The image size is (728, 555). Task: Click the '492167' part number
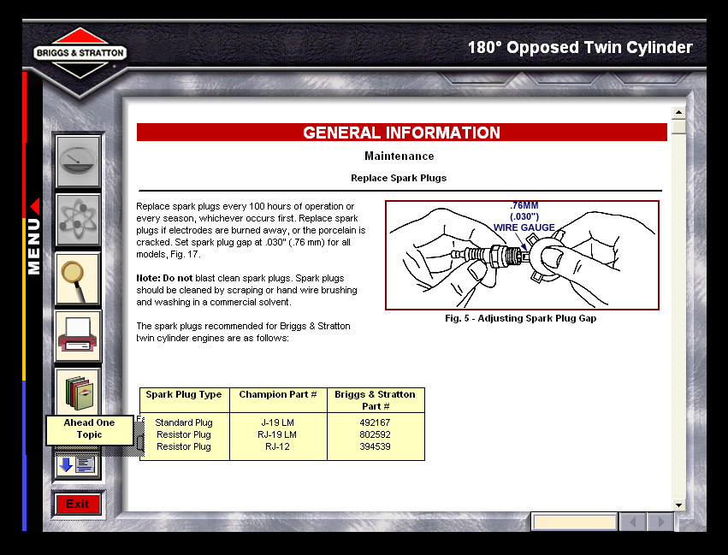click(x=376, y=422)
